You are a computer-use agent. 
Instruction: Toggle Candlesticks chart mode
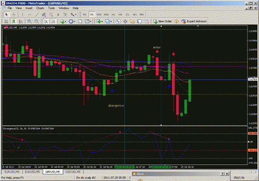pyautogui.click(x=13, y=21)
